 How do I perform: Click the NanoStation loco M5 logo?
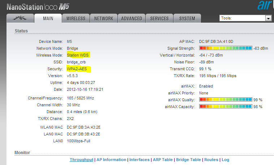(x=38, y=7)
